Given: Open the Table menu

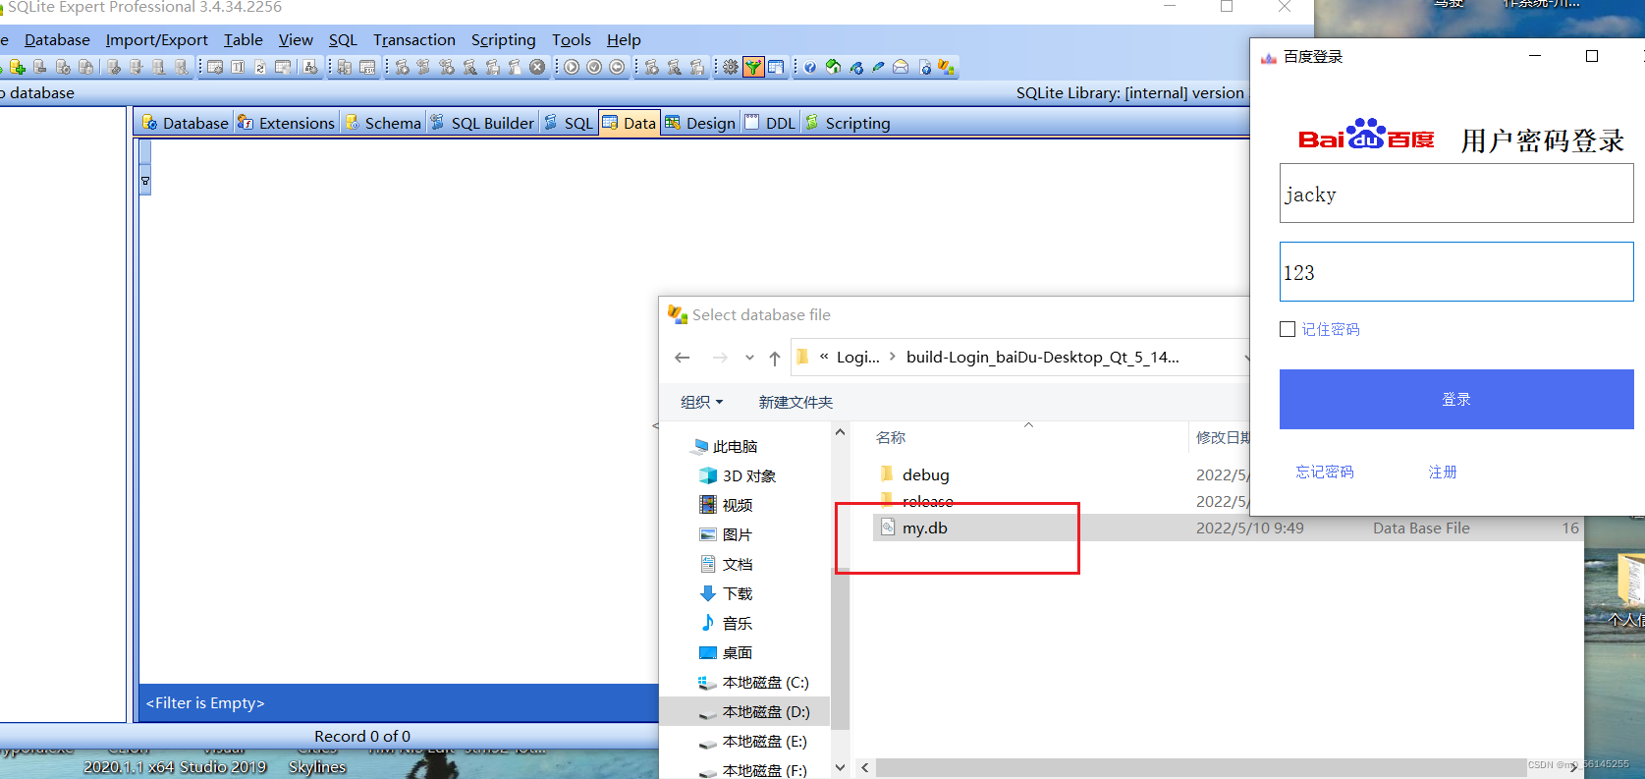Looking at the screenshot, I should coord(244,39).
